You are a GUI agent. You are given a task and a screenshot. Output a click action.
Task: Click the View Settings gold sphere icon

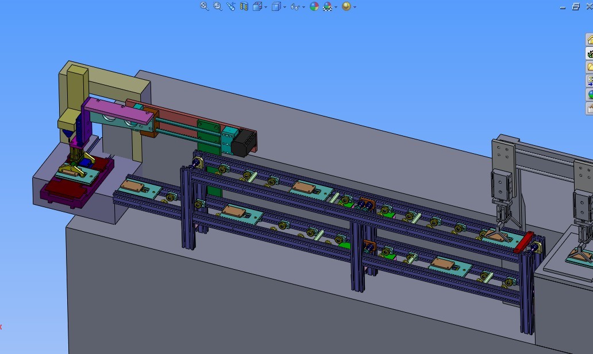[346, 6]
